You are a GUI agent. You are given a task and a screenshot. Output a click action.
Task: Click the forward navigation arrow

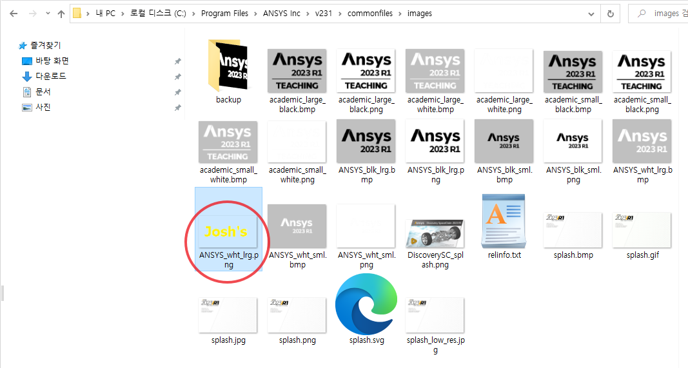coord(32,14)
